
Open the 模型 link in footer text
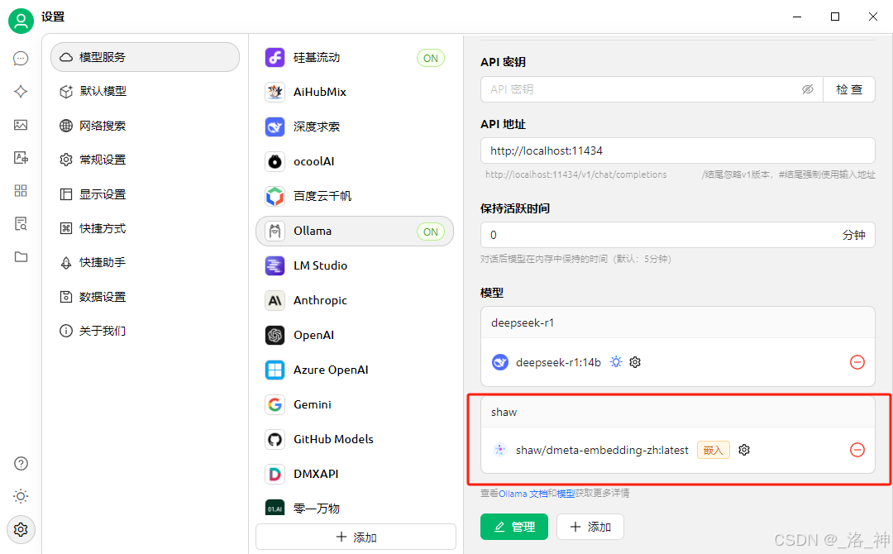[566, 493]
